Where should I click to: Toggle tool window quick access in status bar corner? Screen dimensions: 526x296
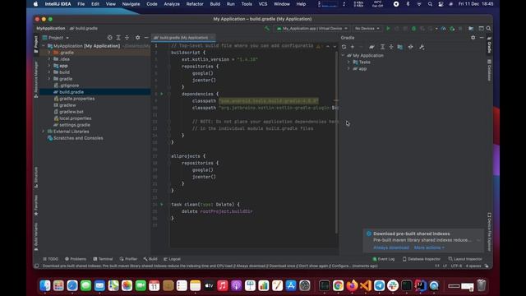click(x=36, y=266)
